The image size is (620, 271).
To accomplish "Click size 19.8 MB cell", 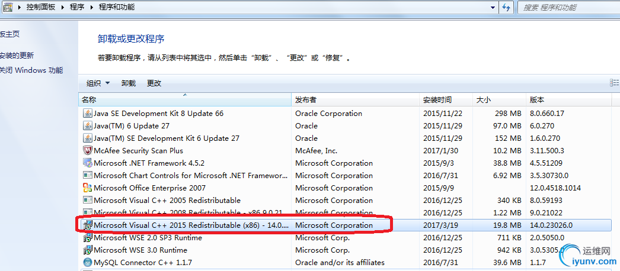I will (x=507, y=225).
